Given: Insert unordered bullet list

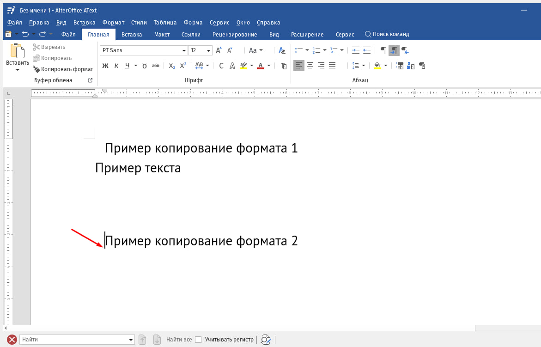Looking at the screenshot, I should tap(299, 50).
